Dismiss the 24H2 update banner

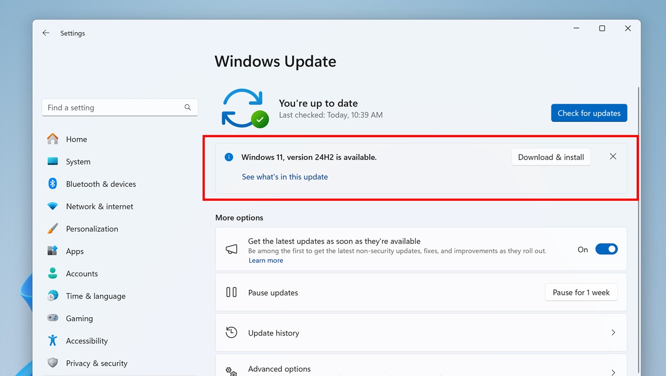point(613,156)
